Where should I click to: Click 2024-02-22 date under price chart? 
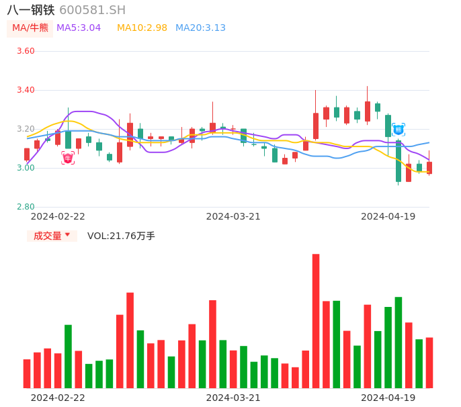[x=58, y=216]
